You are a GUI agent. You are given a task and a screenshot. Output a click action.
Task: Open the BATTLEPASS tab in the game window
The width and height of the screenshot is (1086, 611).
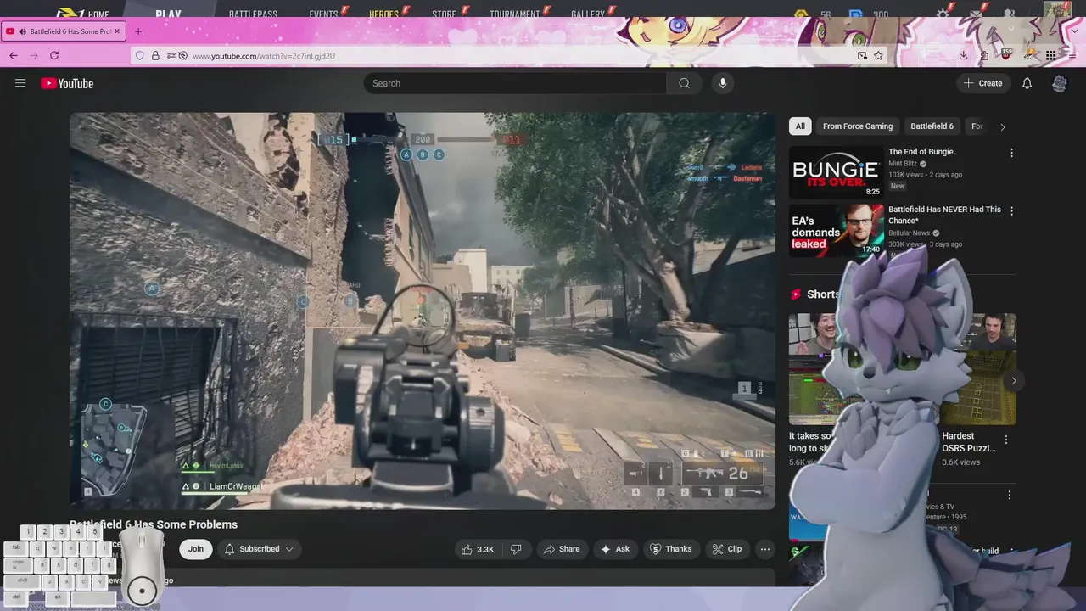pyautogui.click(x=253, y=14)
